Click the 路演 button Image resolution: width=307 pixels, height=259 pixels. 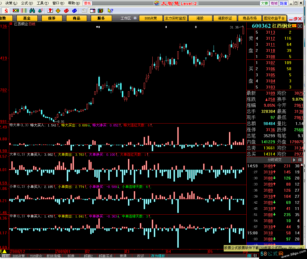click(283, 3)
